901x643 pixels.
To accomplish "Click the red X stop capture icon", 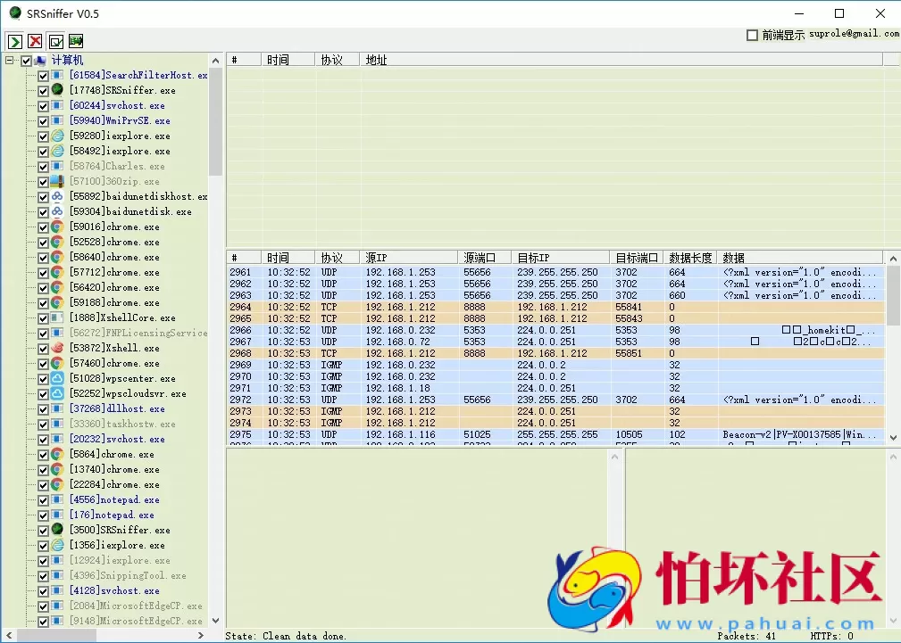I will [x=35, y=41].
